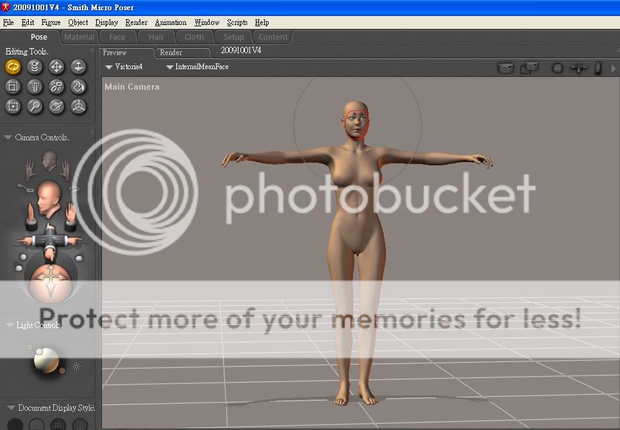Viewport: 620px width, 430px height.
Task: Pick the Taper editing tool
Action: (35, 87)
